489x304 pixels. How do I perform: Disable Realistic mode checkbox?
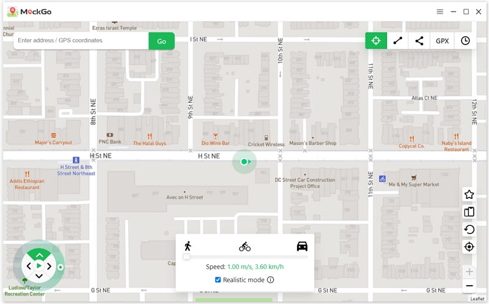click(218, 280)
